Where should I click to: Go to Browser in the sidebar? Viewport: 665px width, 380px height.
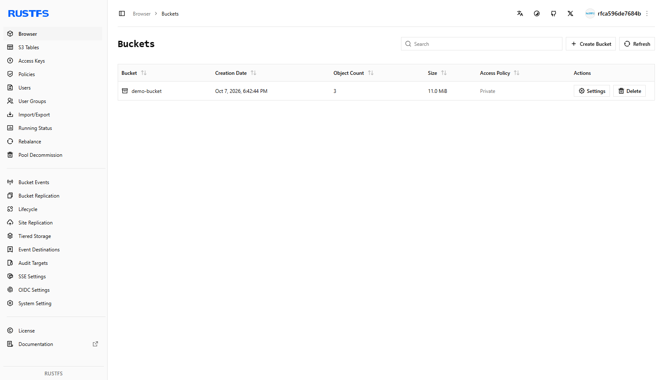click(x=53, y=34)
